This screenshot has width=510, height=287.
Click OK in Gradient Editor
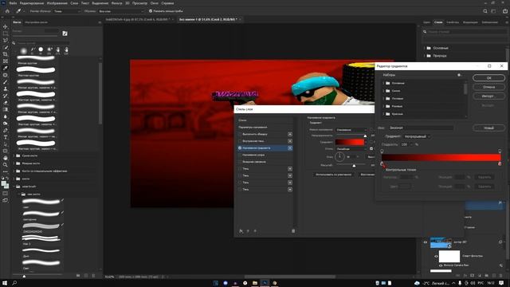click(488, 78)
